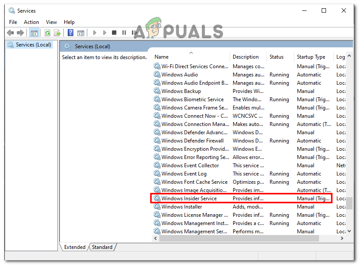Click the Back navigation arrow icon

(10, 32)
